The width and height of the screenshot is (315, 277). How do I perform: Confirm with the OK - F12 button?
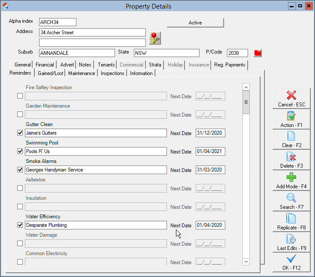click(x=291, y=262)
